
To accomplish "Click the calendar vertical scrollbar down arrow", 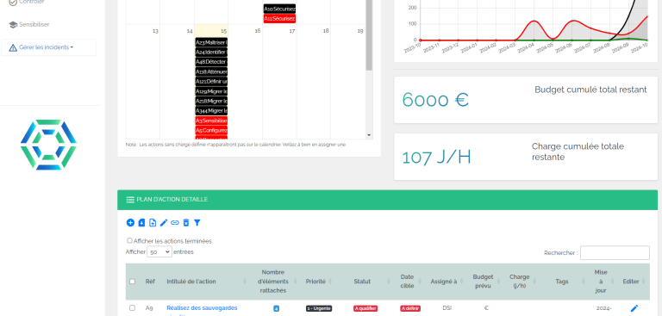I will [x=369, y=135].
